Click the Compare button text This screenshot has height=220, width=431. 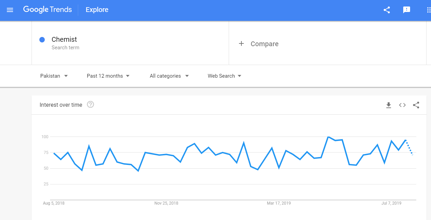264,44
